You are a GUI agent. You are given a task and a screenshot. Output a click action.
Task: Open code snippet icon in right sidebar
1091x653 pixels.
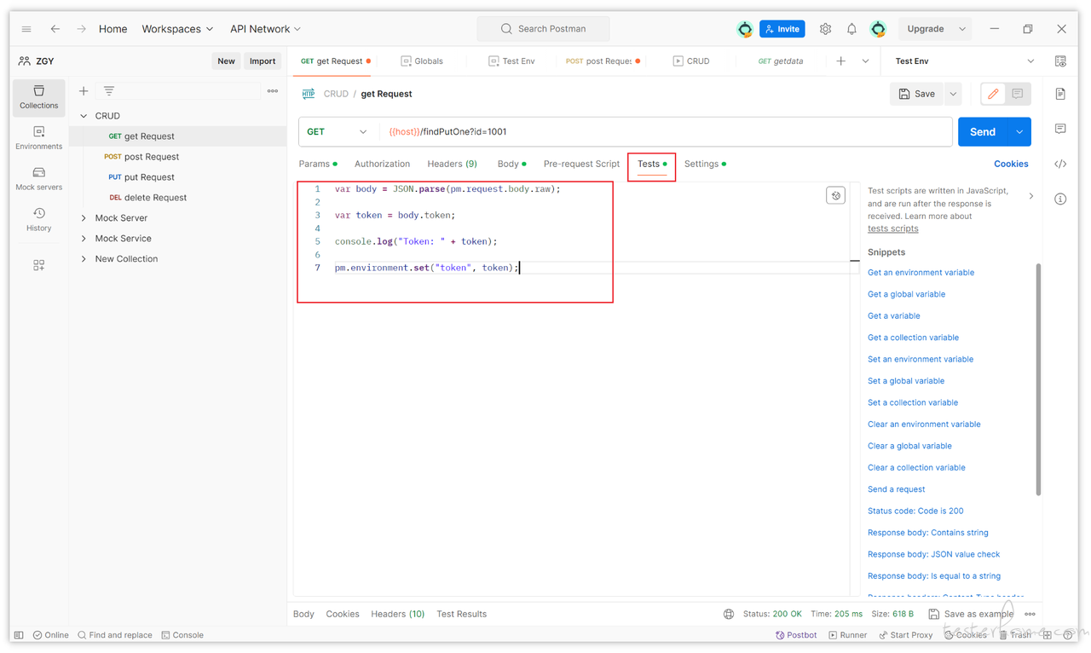pos(1060,164)
